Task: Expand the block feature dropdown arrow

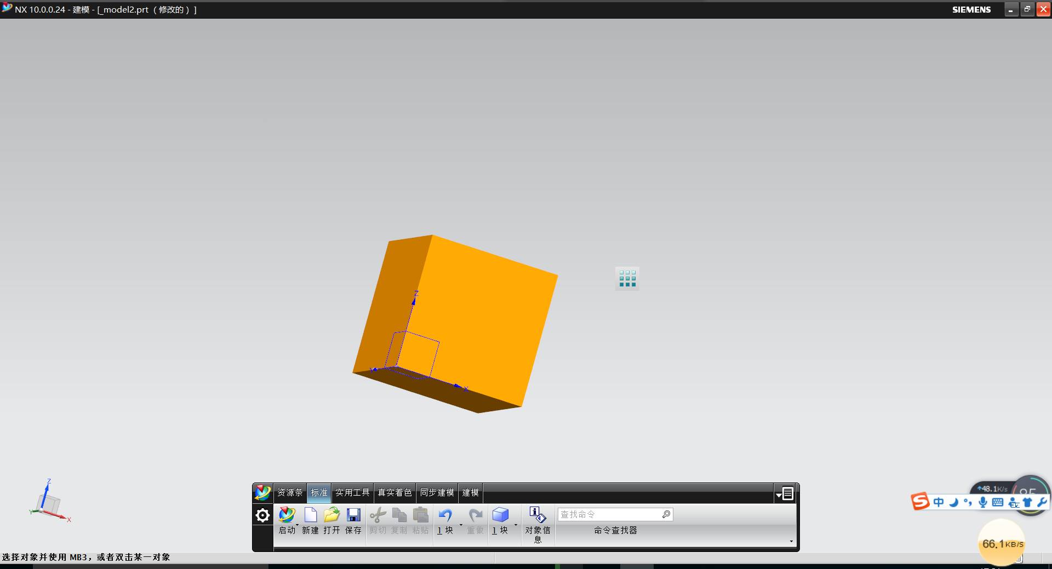Action: [x=516, y=525]
